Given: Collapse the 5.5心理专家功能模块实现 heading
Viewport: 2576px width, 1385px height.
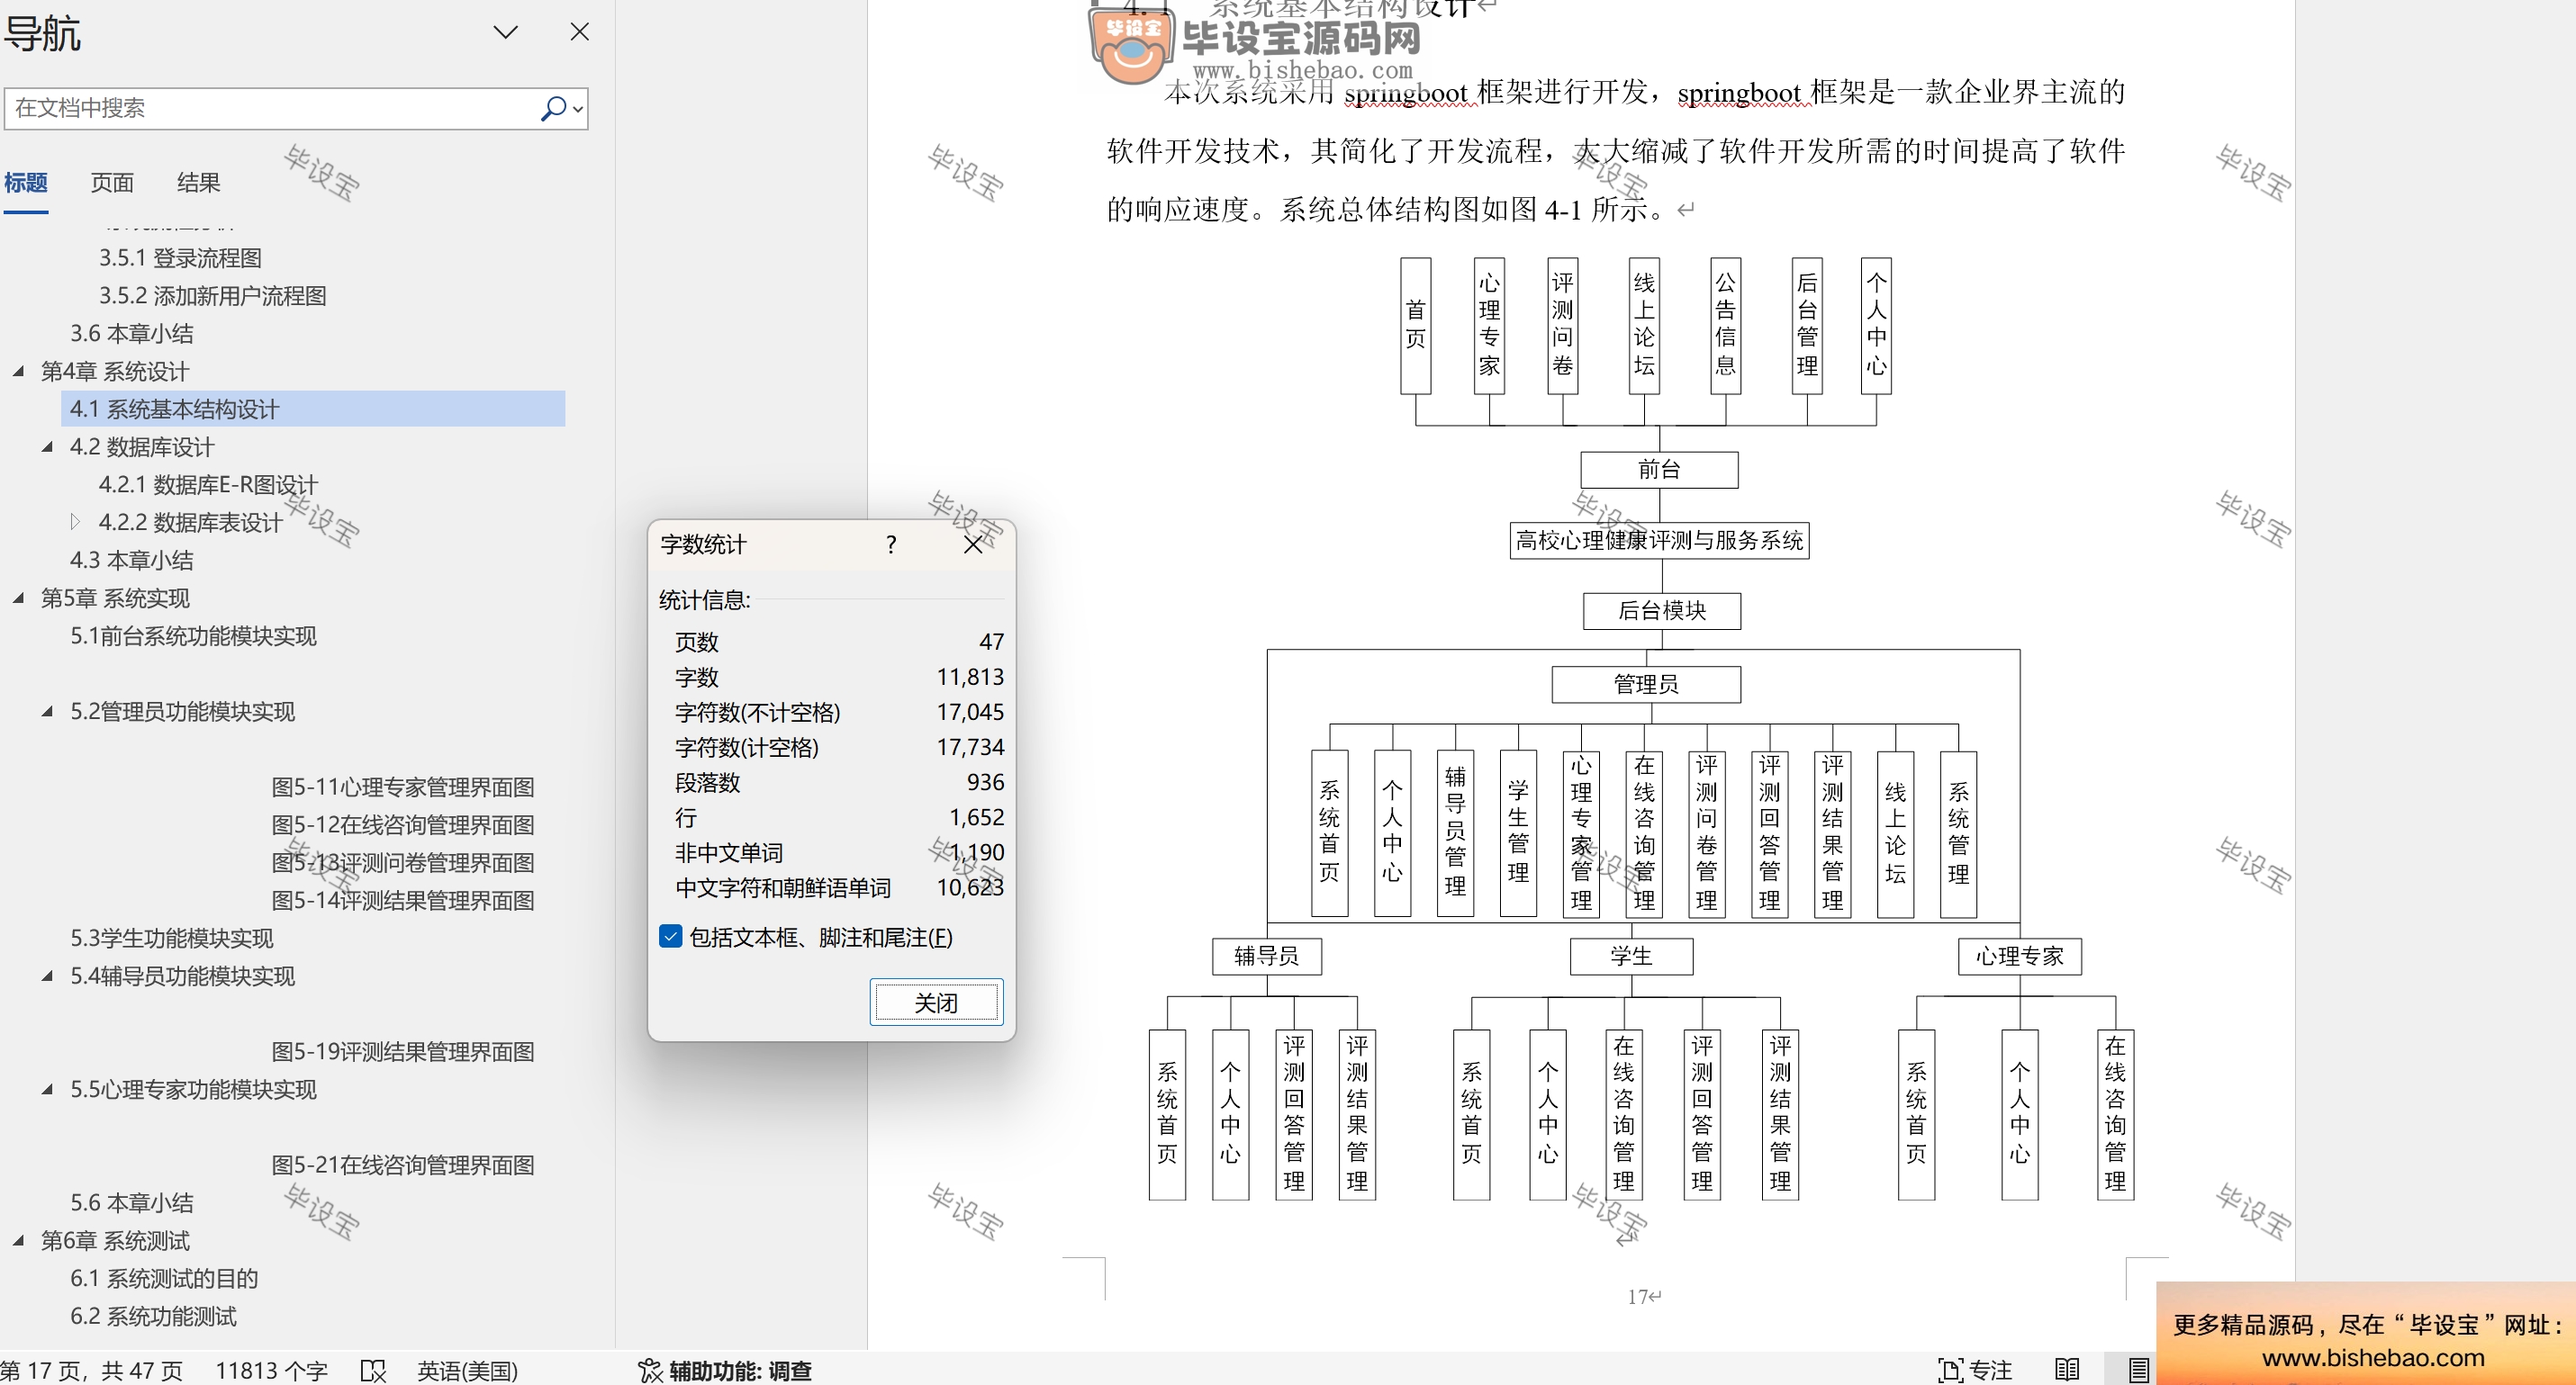Looking at the screenshot, I should click(x=47, y=1089).
